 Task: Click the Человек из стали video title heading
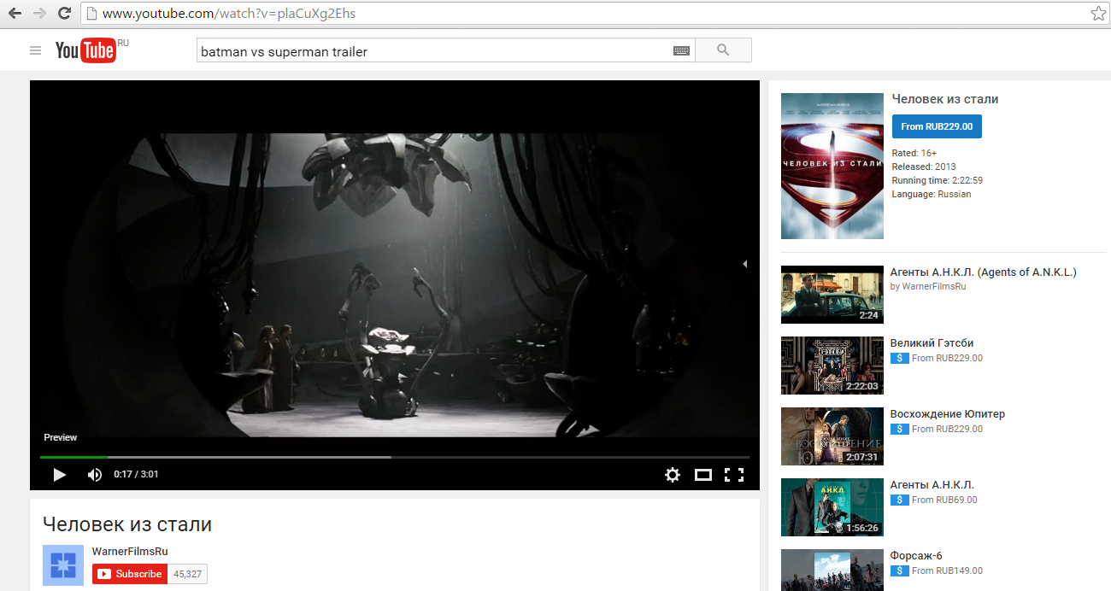(127, 524)
